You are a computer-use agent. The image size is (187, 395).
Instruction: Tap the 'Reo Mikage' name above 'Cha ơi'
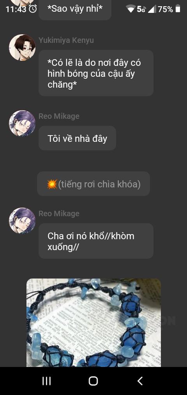tap(59, 213)
